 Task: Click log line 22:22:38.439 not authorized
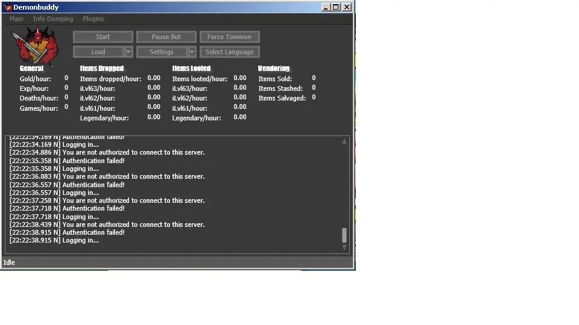[x=107, y=224]
